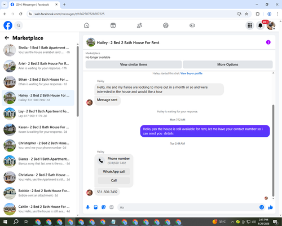The width and height of the screenshot is (282, 226).
Task: Open Sheila 1 Bed 1 Bath Apartment chat
Action: pos(38,50)
